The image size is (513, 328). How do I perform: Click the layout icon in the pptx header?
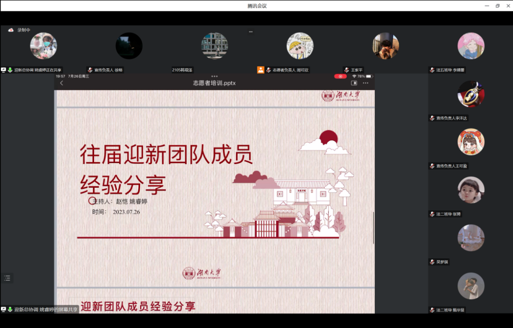point(353,83)
